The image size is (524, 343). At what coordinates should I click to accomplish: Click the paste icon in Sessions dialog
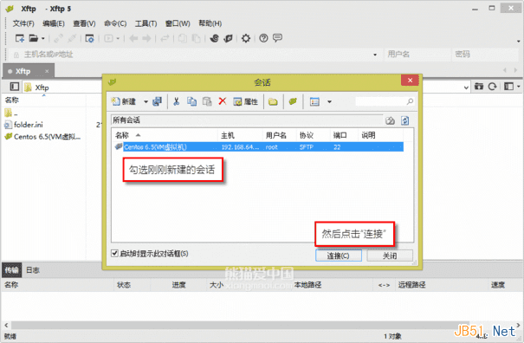coord(207,101)
